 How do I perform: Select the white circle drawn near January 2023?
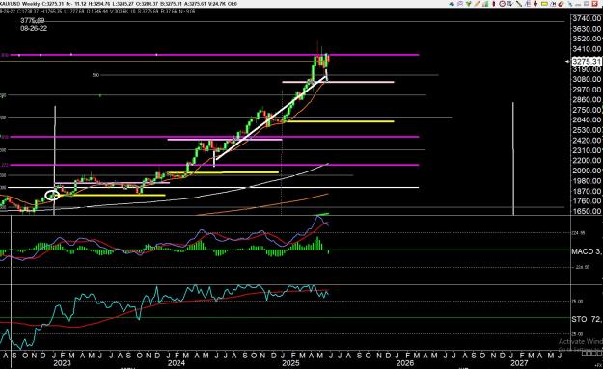pos(52,195)
